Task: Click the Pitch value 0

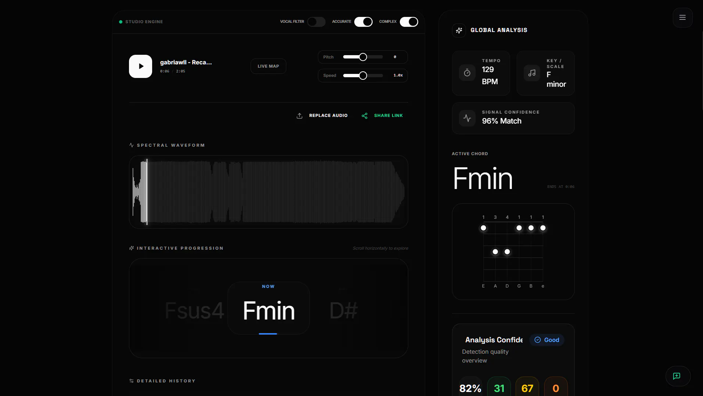Action: (395, 57)
